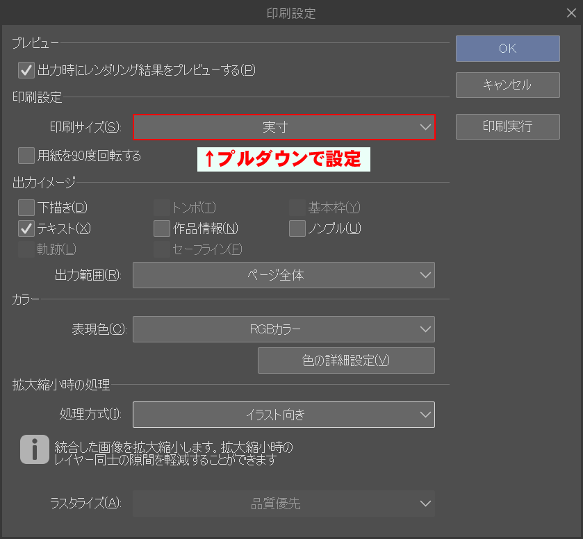Image resolution: width=583 pixels, height=539 pixels.
Task: Click the info icon beside the description
Action: pyautogui.click(x=35, y=449)
